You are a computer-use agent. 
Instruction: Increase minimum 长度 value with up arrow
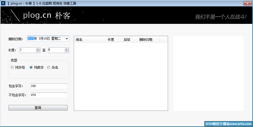click(x=38, y=49)
